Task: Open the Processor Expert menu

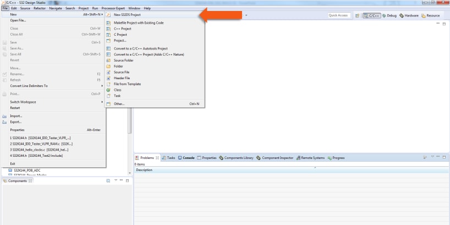Action: click(114, 8)
